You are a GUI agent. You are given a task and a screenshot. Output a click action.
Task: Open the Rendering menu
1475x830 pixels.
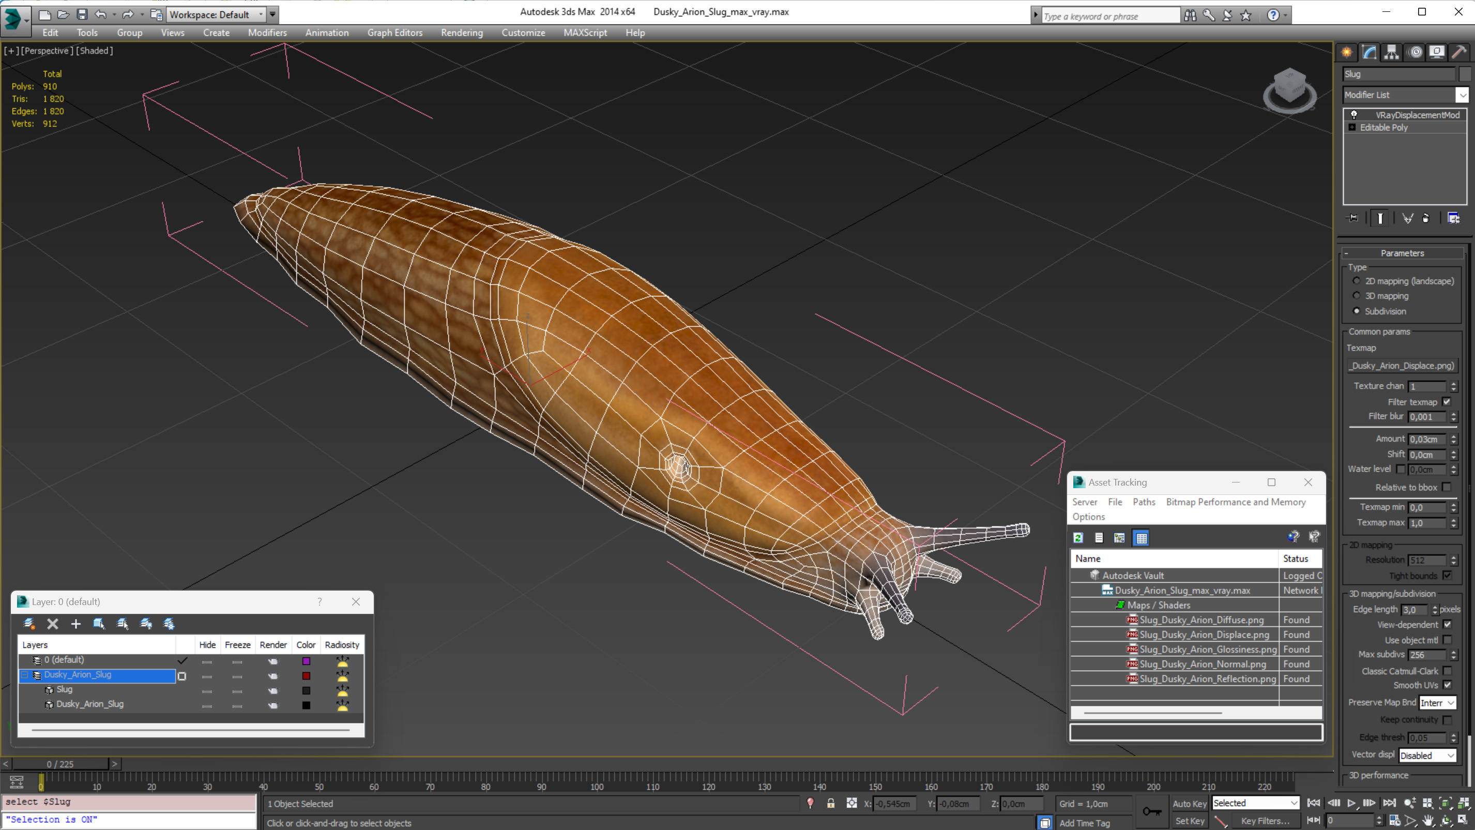pyautogui.click(x=462, y=33)
